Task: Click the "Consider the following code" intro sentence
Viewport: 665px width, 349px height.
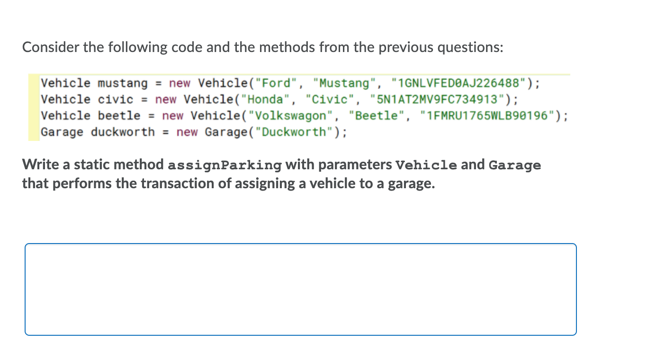Action: click(262, 47)
